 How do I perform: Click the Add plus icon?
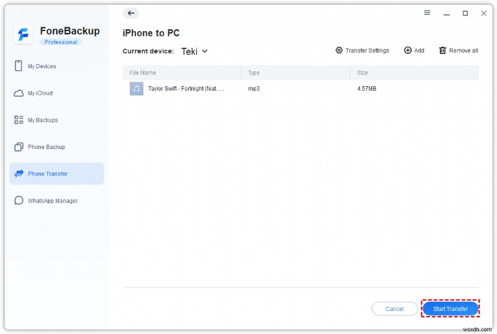coord(408,50)
